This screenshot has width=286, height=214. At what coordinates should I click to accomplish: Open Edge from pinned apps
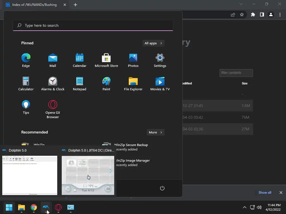26,60
